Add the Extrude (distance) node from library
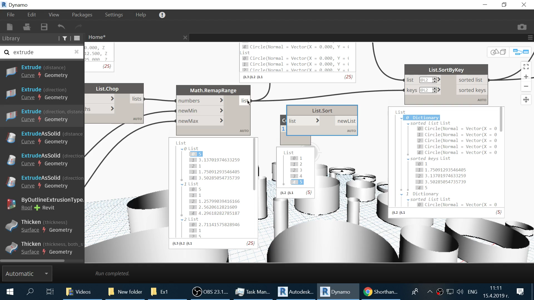This screenshot has height=300, width=534. pyautogui.click(x=31, y=67)
